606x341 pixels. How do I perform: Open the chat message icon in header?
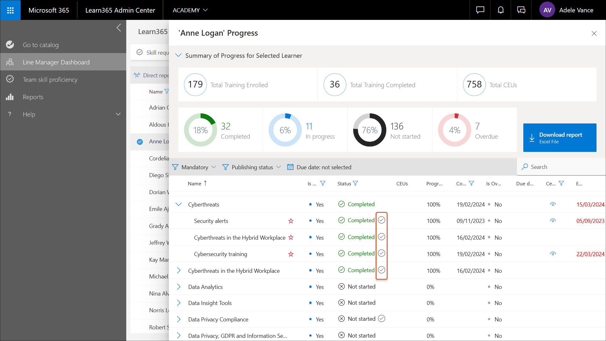(480, 10)
